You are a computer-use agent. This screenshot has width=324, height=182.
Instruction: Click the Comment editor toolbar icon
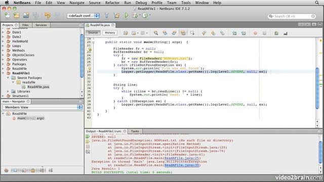pos(276,33)
